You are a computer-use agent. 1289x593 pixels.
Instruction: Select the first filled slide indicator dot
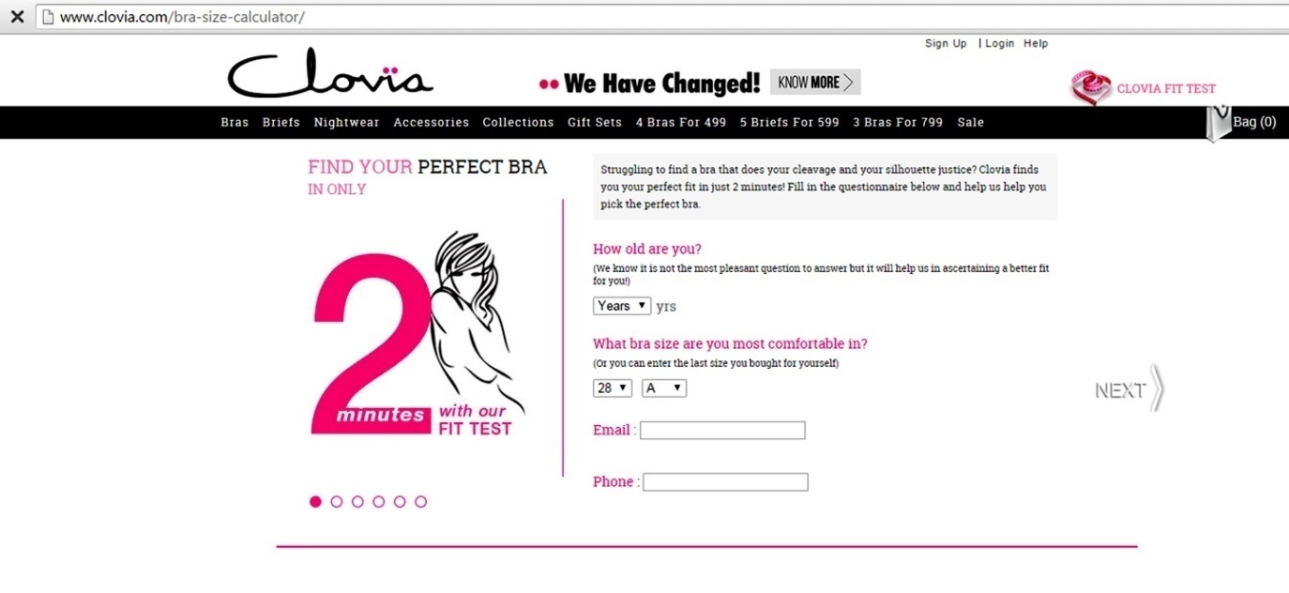coord(315,502)
